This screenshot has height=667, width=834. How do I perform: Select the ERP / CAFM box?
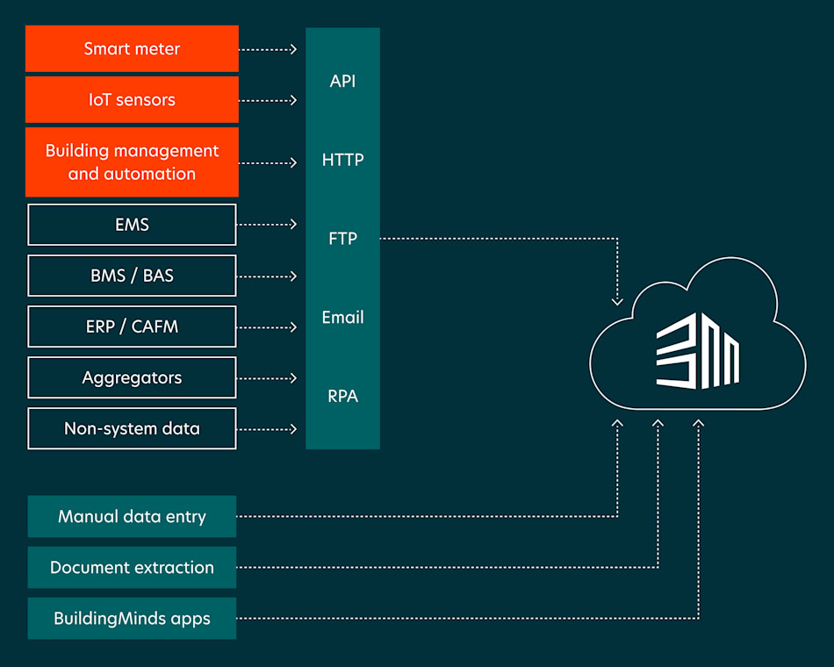[132, 326]
